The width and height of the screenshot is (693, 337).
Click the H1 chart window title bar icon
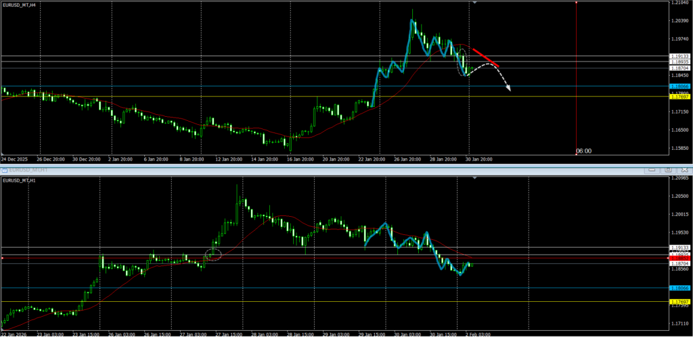pyautogui.click(x=4, y=171)
